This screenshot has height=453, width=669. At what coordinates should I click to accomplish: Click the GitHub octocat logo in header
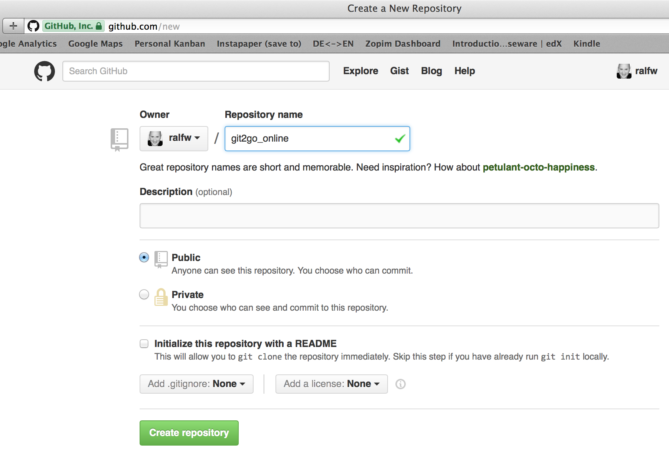[45, 71]
